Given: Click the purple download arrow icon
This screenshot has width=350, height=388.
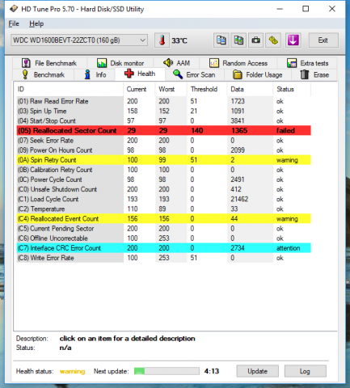Looking at the screenshot, I should coord(293,40).
